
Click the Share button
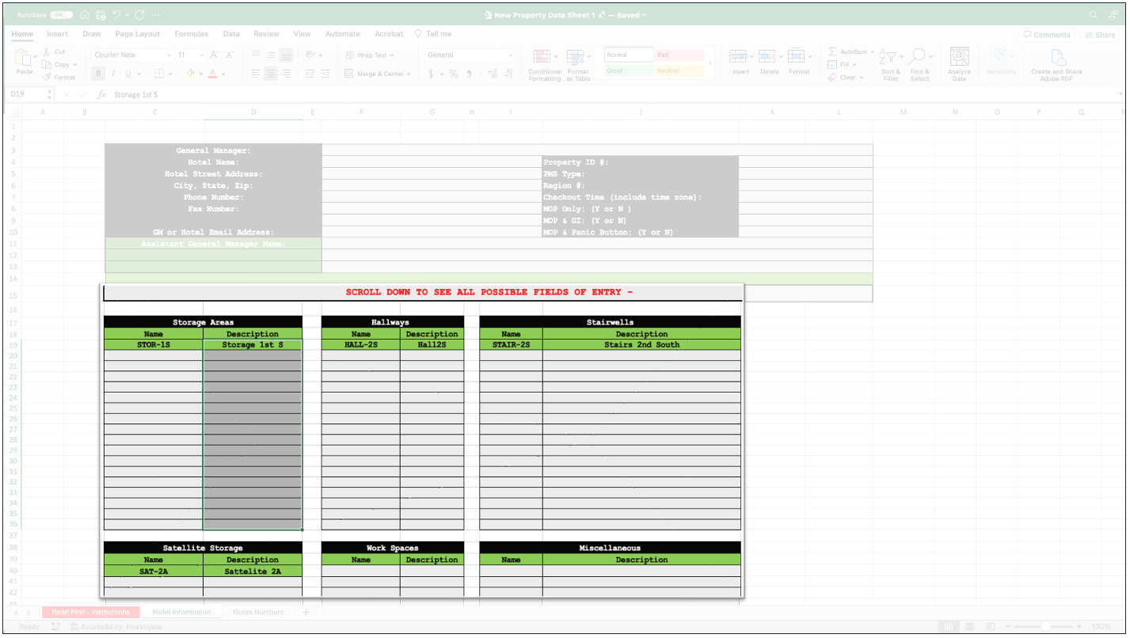(1101, 35)
